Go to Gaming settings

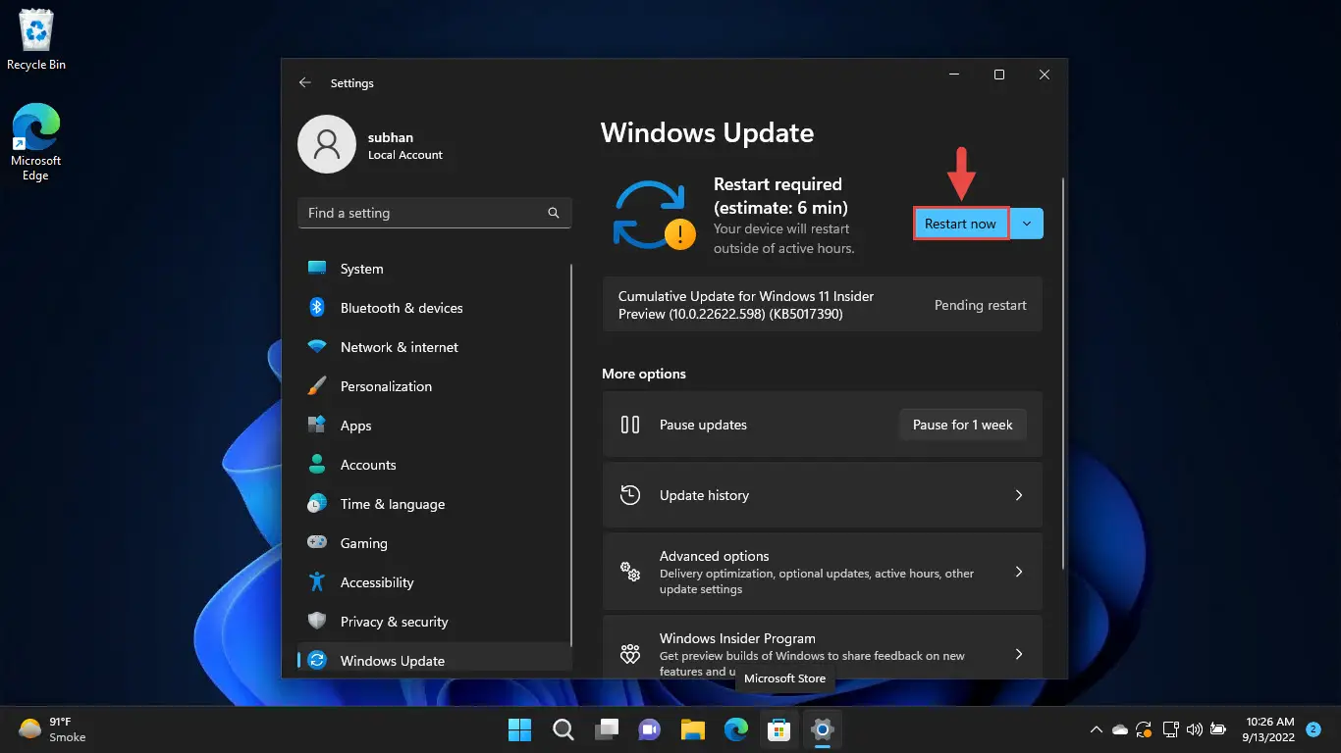(x=434, y=543)
